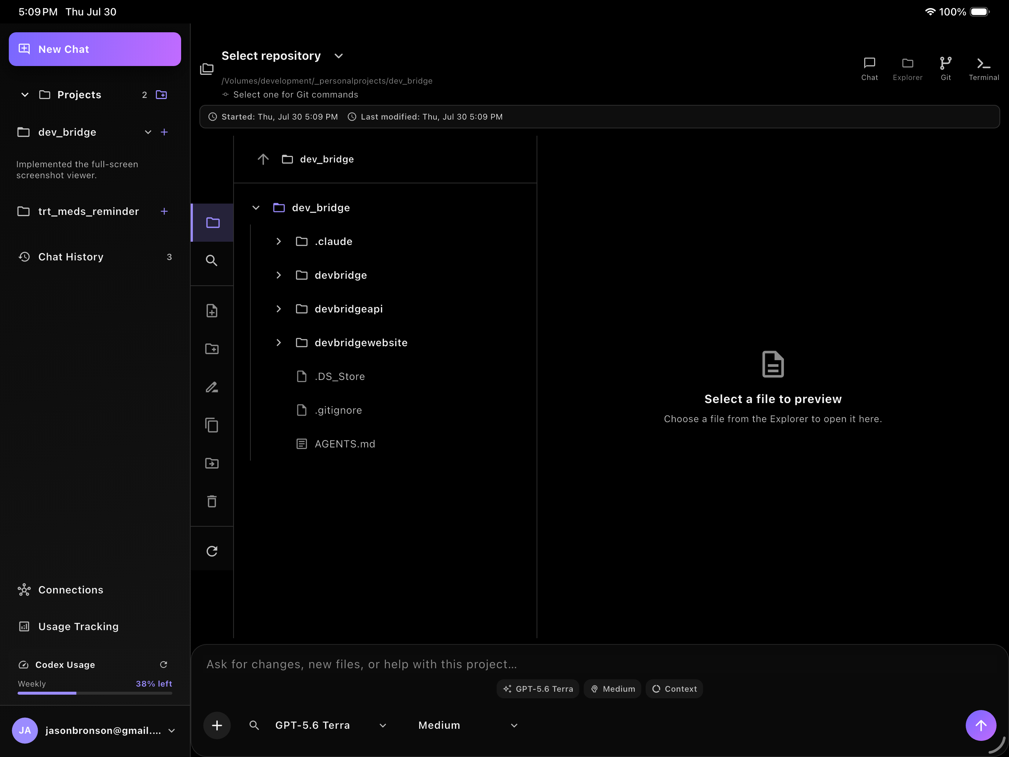Go up one directory level
The height and width of the screenshot is (757, 1009).
[263, 159]
